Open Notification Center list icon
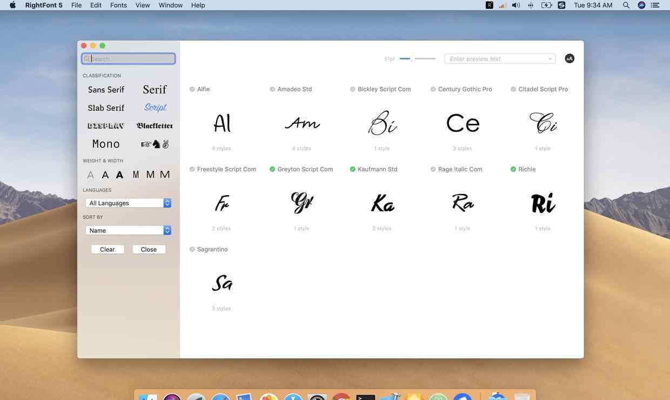This screenshot has height=400, width=670. pos(655,5)
